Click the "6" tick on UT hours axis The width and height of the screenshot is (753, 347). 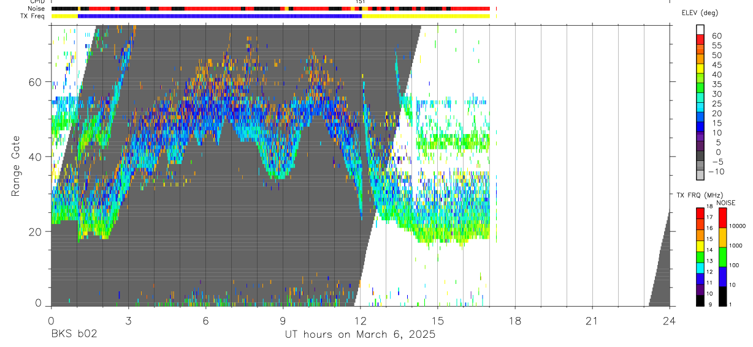205,321
